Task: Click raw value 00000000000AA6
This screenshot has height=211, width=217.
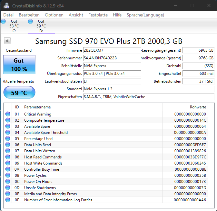Action: coord(190,200)
